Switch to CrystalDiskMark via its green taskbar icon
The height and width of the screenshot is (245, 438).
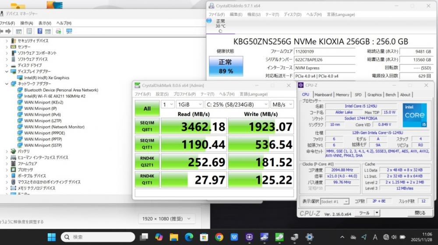click(x=279, y=237)
